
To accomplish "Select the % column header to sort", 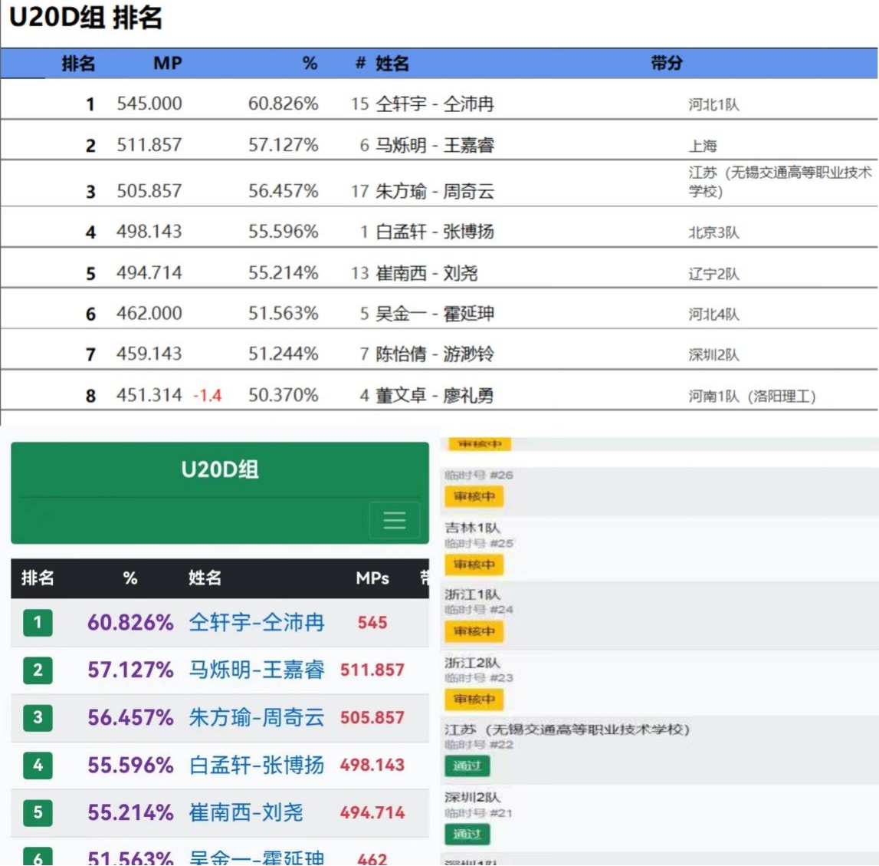I will 129,578.
